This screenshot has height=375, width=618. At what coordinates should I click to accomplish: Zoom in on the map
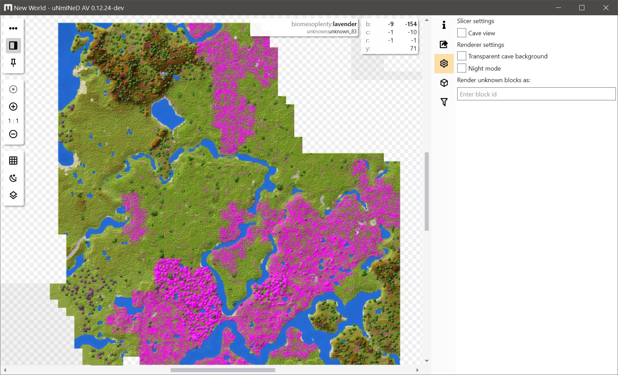[x=13, y=107]
